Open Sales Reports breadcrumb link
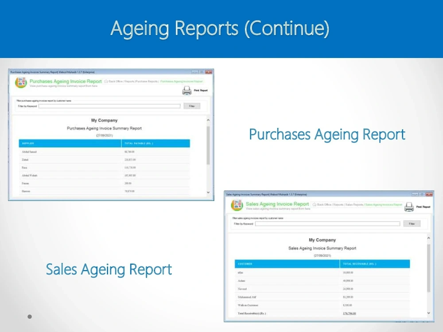Screen dimensions: 443x332 (x=354, y=205)
